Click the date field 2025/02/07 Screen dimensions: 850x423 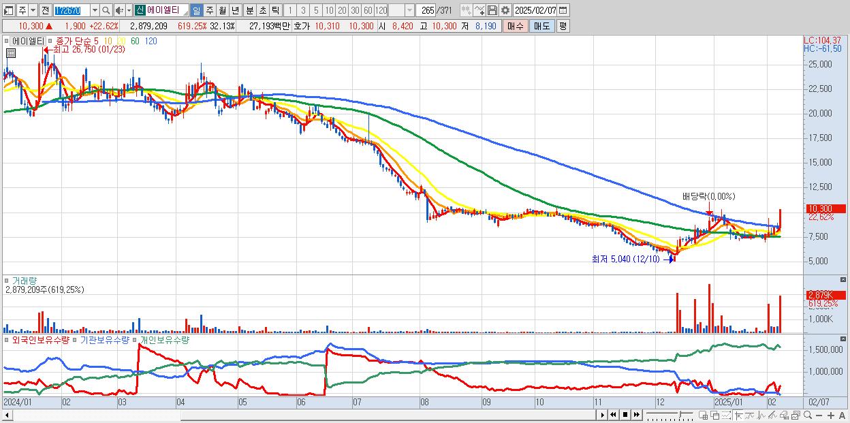click(535, 10)
